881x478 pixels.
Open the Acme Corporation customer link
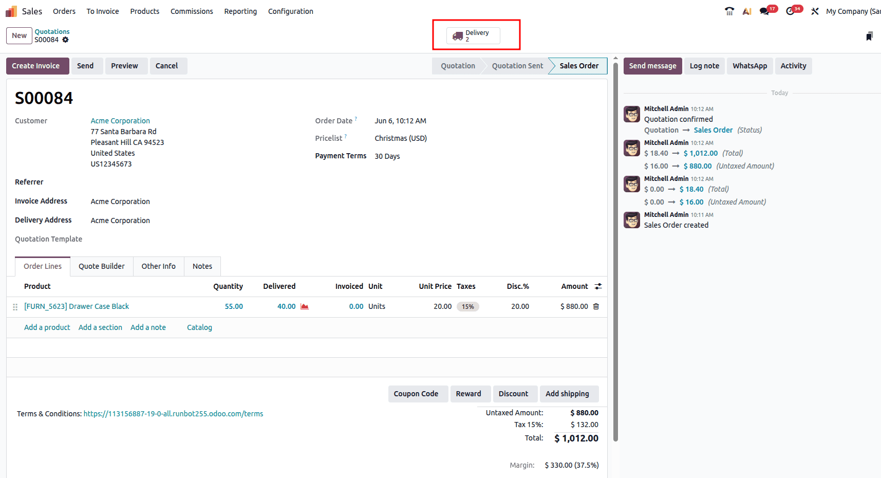(120, 121)
